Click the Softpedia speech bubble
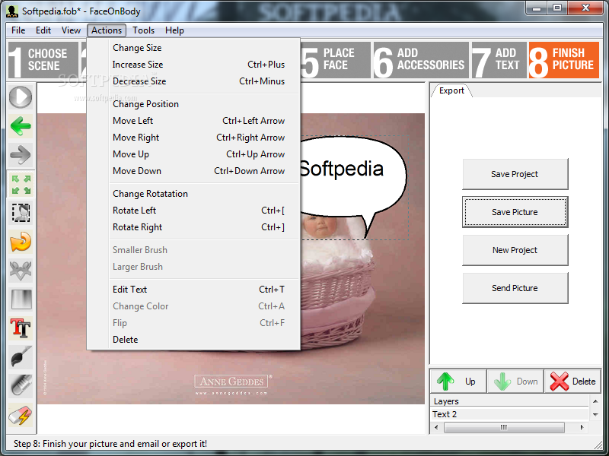 click(352, 175)
